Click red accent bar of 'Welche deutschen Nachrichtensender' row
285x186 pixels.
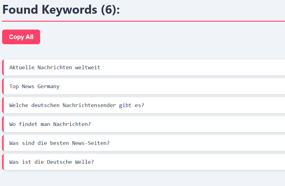(x=3, y=105)
